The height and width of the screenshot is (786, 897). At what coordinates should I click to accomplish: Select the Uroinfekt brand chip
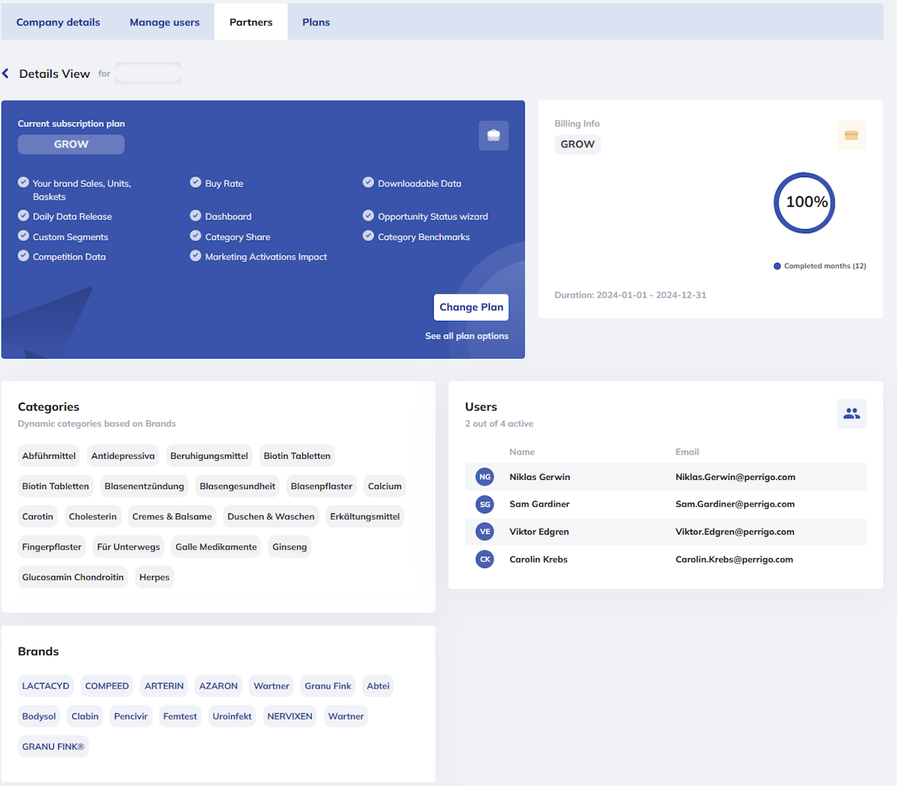tap(232, 717)
